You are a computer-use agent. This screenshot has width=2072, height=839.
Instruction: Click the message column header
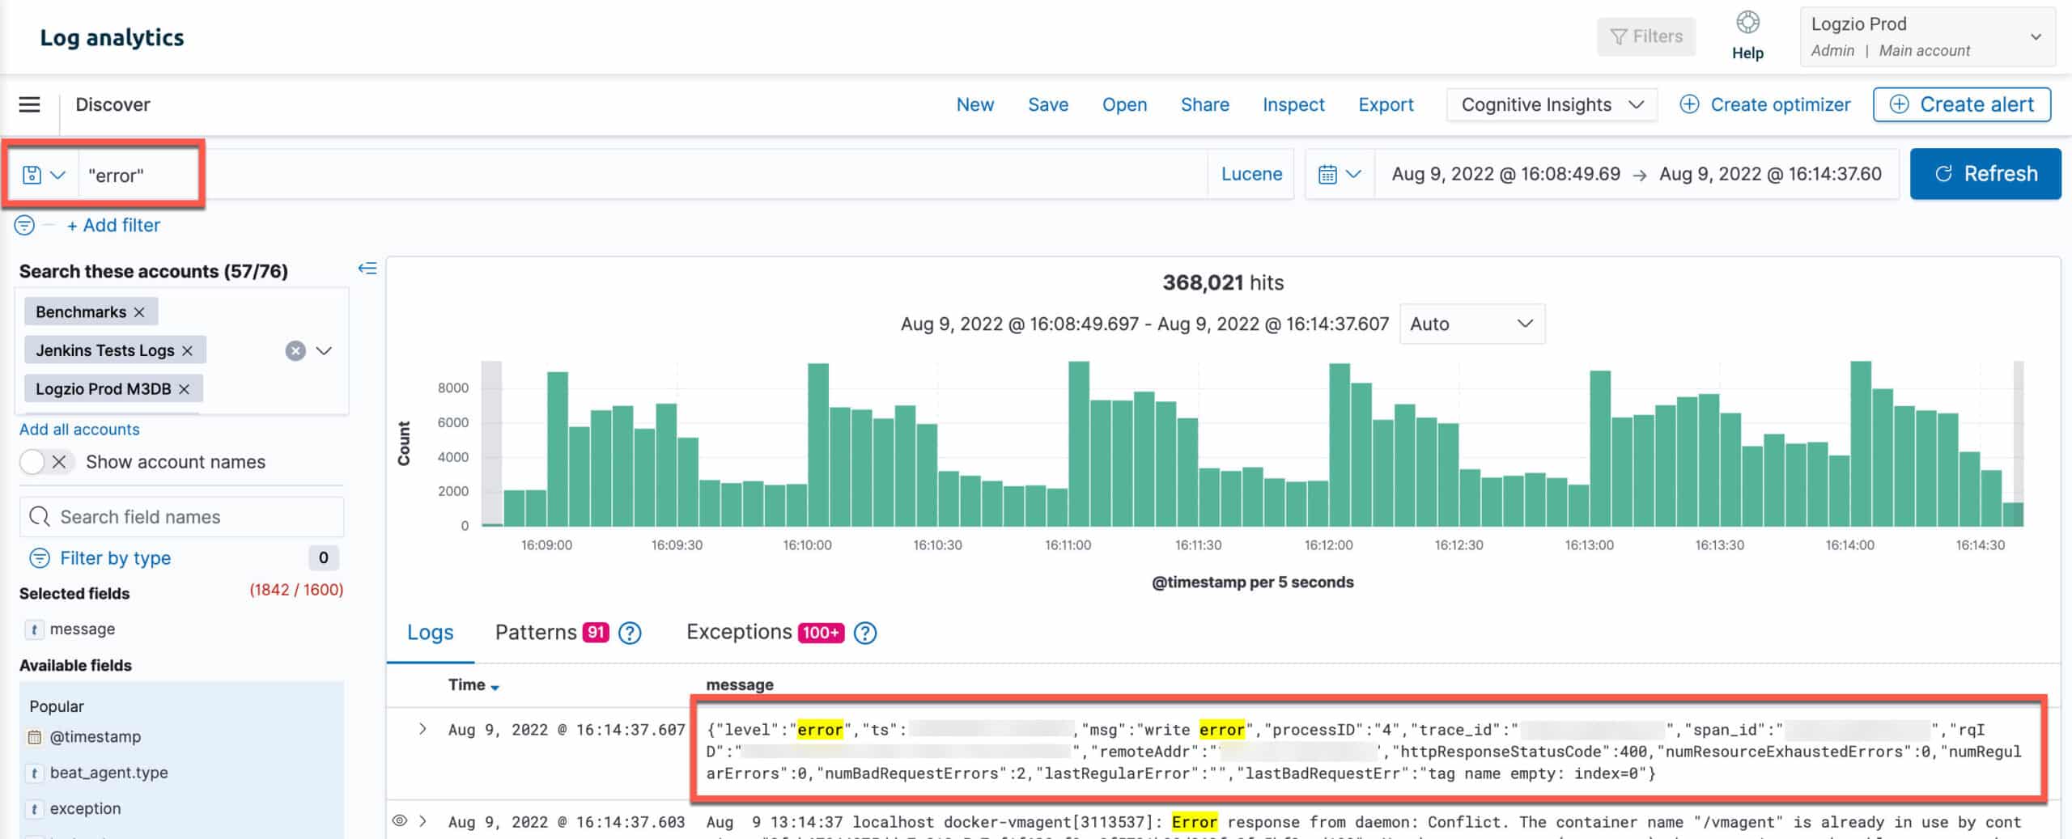tap(739, 685)
